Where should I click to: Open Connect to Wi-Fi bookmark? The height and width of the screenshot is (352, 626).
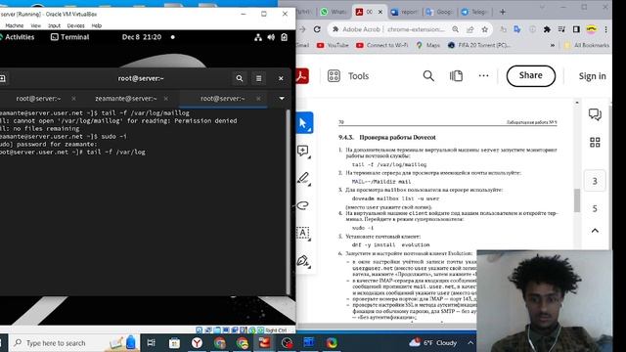382,45
